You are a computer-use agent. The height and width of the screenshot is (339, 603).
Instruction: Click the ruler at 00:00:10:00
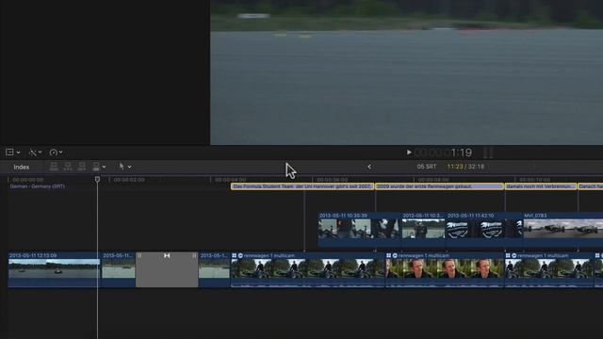(x=534, y=180)
